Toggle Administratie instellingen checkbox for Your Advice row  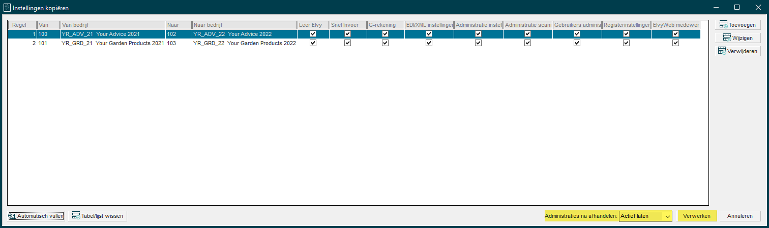(479, 34)
